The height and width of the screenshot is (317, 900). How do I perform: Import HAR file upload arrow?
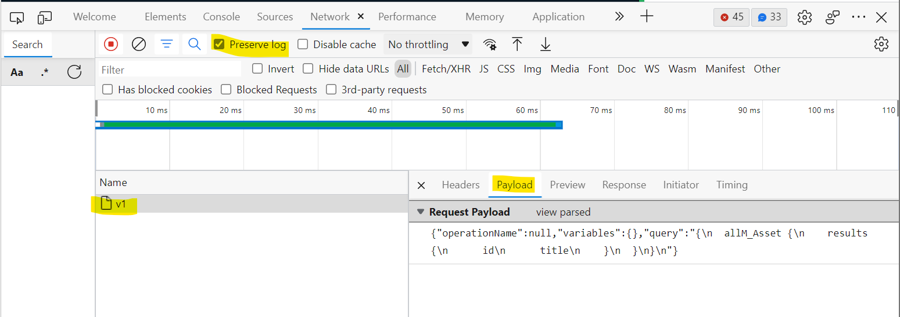517,44
